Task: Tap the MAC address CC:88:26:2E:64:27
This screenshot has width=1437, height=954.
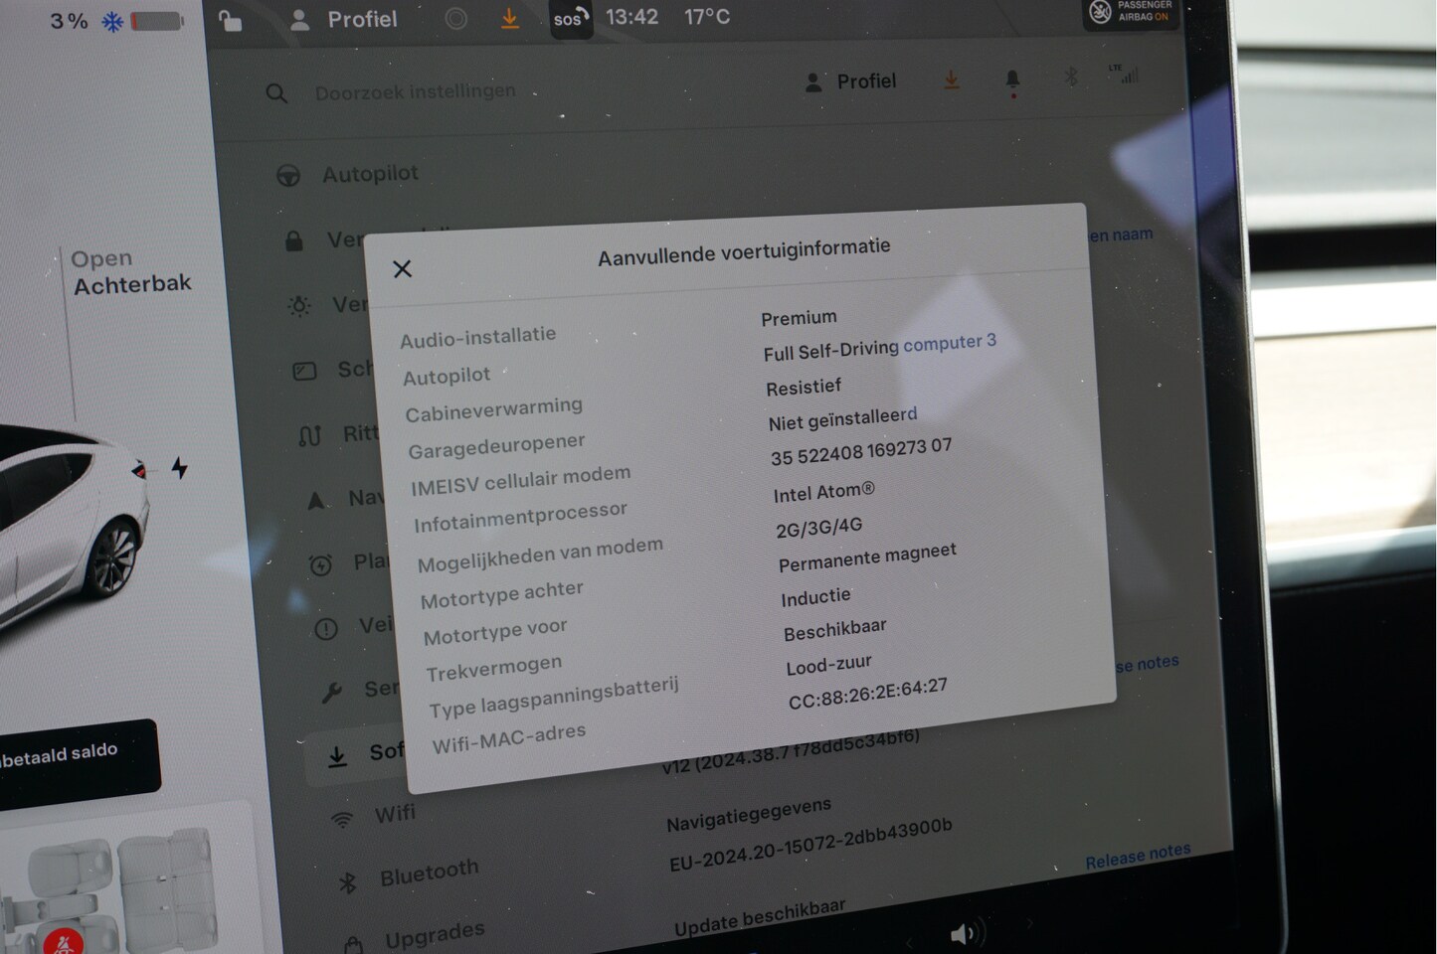Action: [868, 694]
